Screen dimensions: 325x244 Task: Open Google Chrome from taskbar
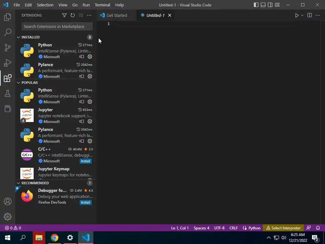coord(55,238)
